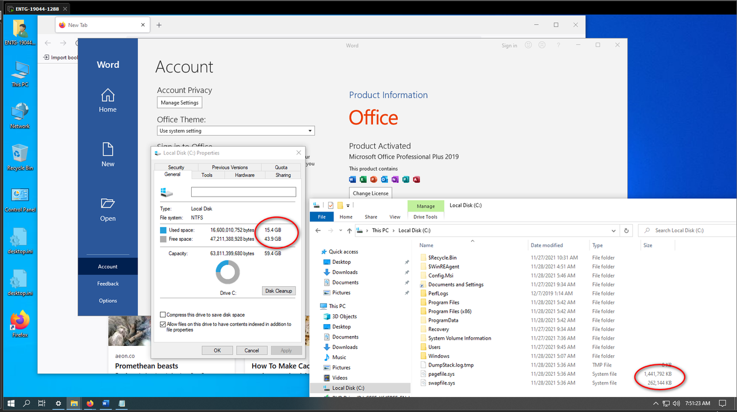Switch to the Hardware tab
The height and width of the screenshot is (412, 737).
[245, 175]
